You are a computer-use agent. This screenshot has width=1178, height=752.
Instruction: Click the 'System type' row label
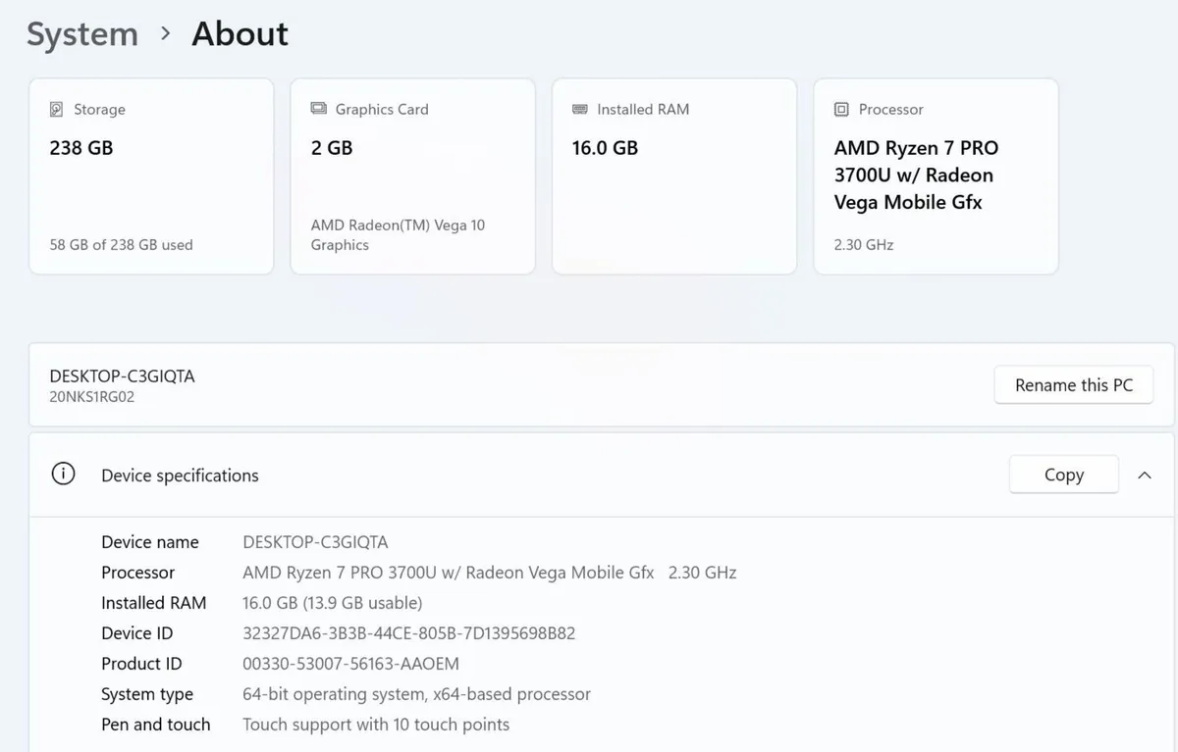pyautogui.click(x=147, y=694)
